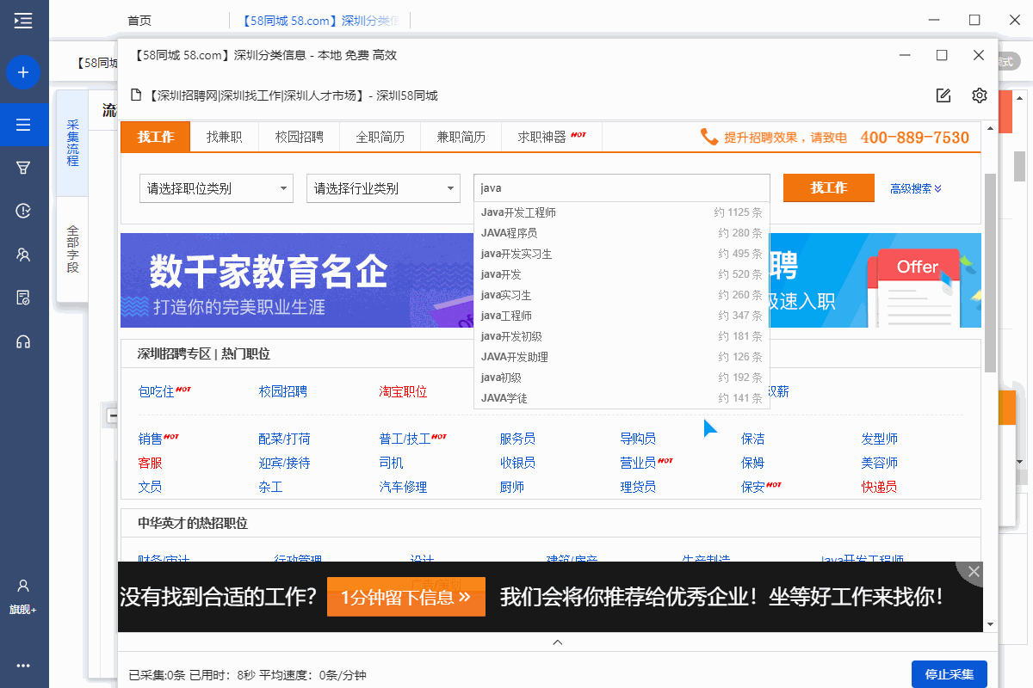Choose suggestion JAVA学徒

(x=622, y=398)
